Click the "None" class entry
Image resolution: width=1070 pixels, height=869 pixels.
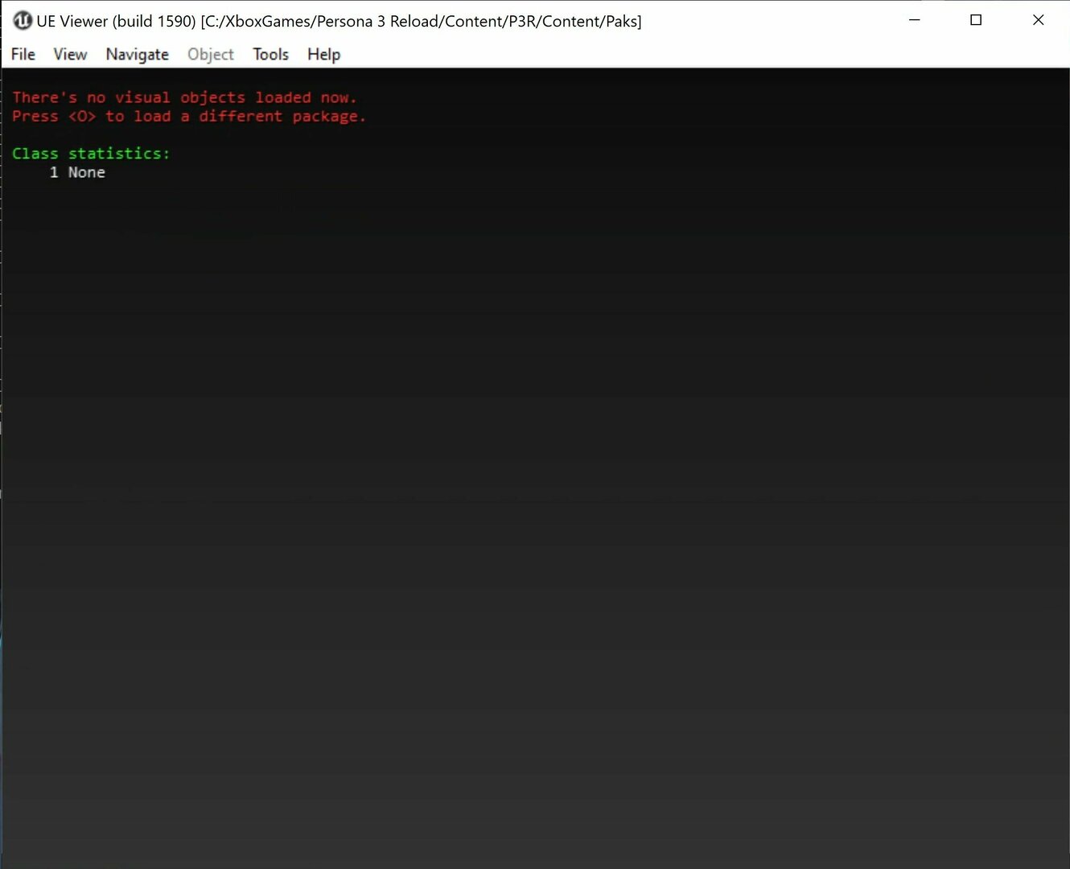tap(86, 172)
